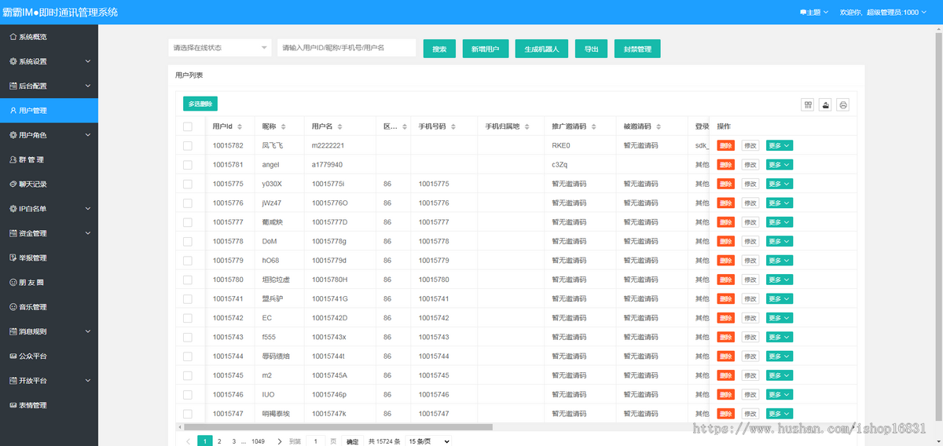Sort by 手机归属地 column arrows
943x446 pixels.
527,126
